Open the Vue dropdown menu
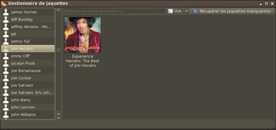The width and height of the screenshot is (276, 130). pos(178,11)
